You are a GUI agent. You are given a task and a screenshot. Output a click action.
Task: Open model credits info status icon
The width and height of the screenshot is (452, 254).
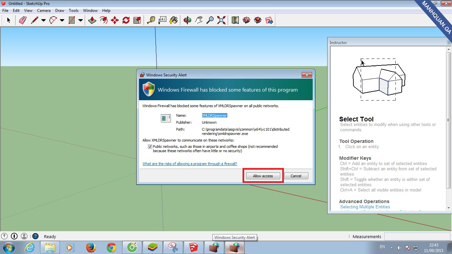14,236
